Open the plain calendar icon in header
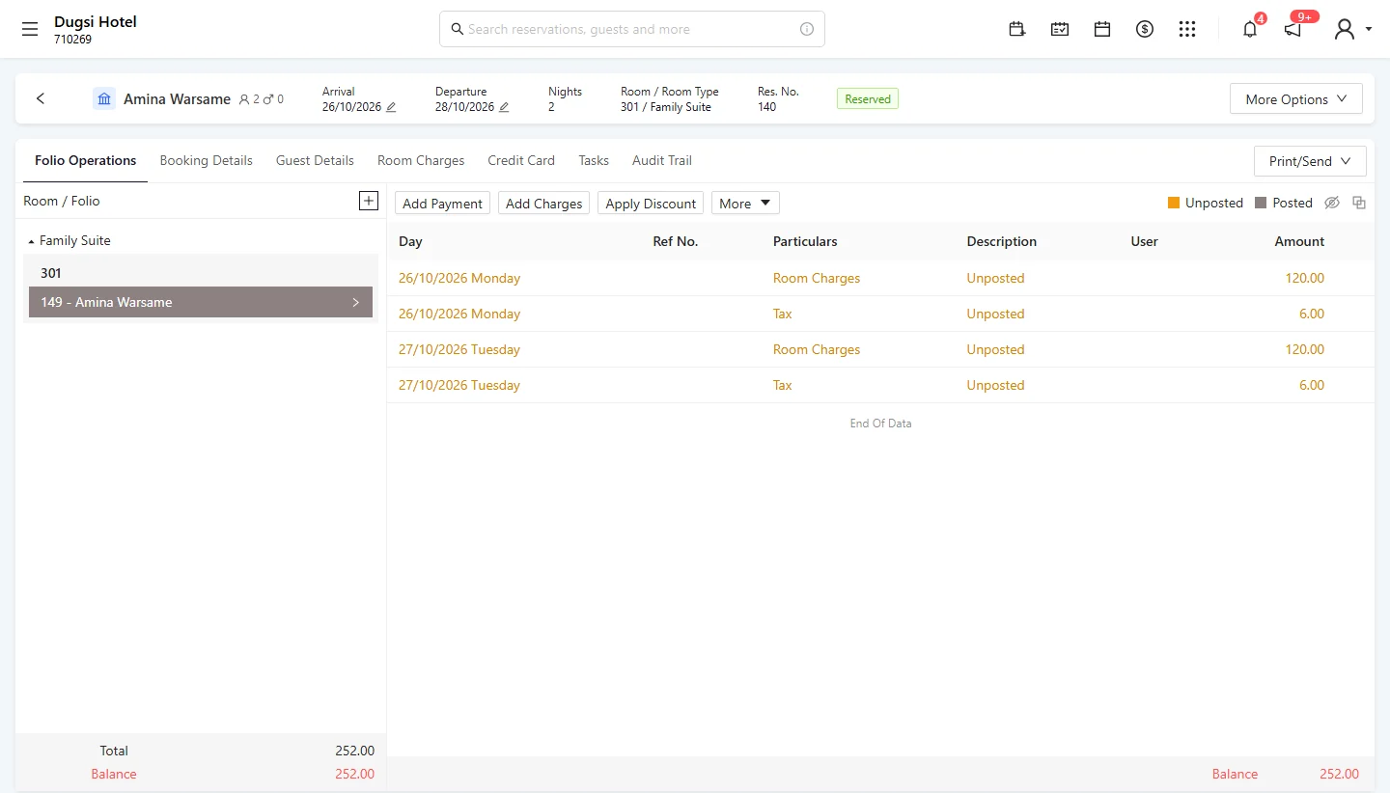1390x793 pixels. pyautogui.click(x=1102, y=29)
